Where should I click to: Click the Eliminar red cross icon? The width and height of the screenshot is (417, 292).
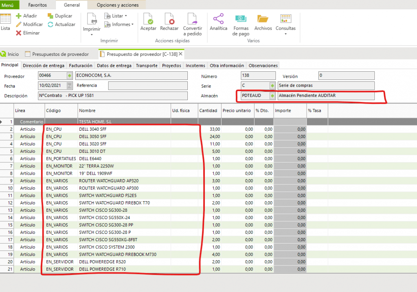point(18,33)
